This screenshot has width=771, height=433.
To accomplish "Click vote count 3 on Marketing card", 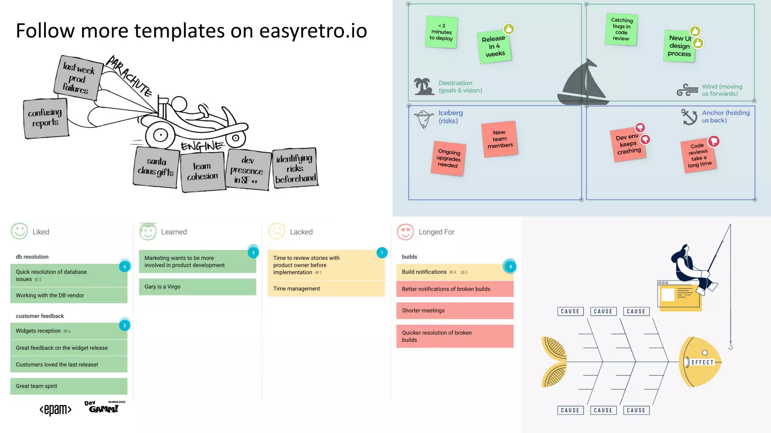I will tap(253, 253).
